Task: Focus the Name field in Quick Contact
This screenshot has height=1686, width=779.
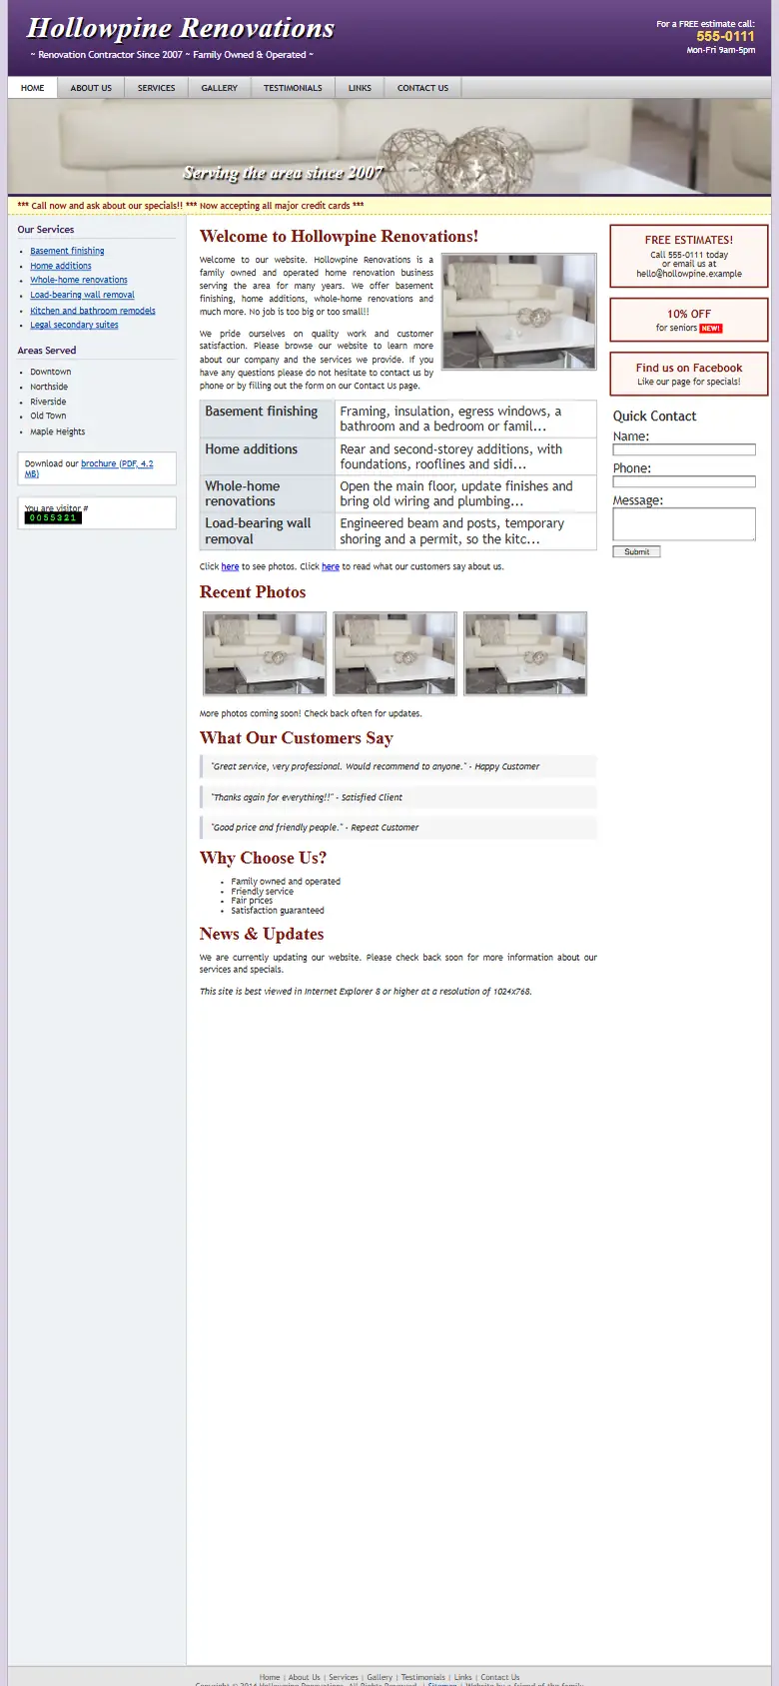Action: click(x=684, y=449)
